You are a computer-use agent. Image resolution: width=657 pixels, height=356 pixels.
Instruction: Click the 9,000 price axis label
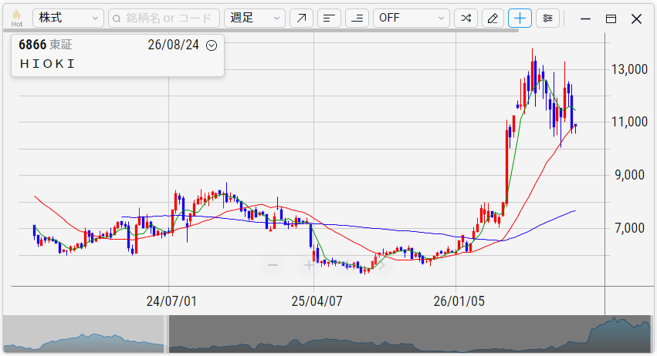click(629, 175)
